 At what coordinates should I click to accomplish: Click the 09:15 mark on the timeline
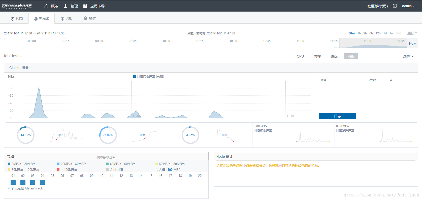(x=66, y=41)
